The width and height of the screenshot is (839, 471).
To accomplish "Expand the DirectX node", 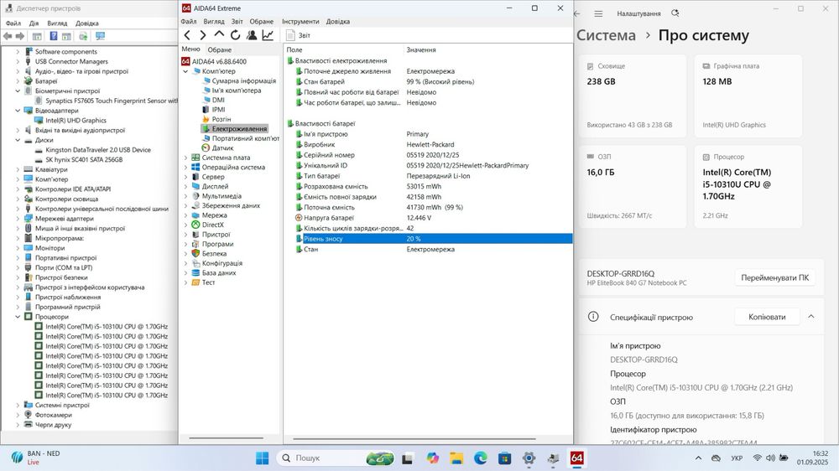I will click(185, 225).
